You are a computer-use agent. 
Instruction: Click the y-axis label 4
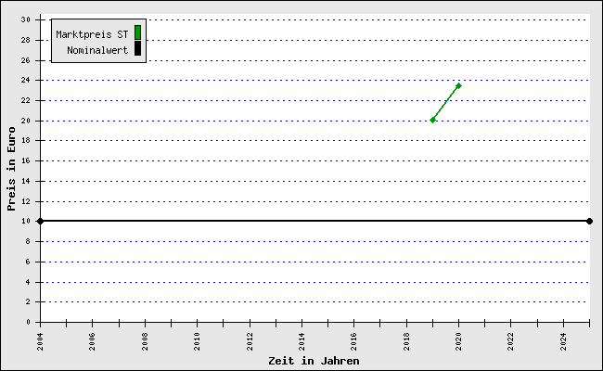coord(28,282)
